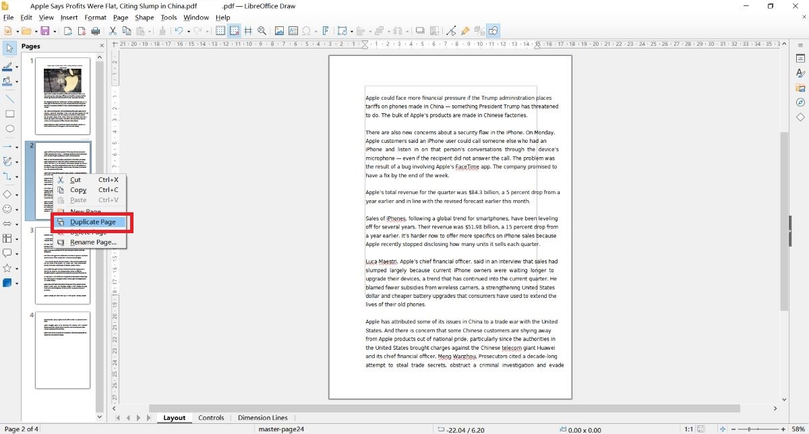This screenshot has height=434, width=809.
Task: Open the Print dialog via the toolbar icon
Action: tap(96, 30)
